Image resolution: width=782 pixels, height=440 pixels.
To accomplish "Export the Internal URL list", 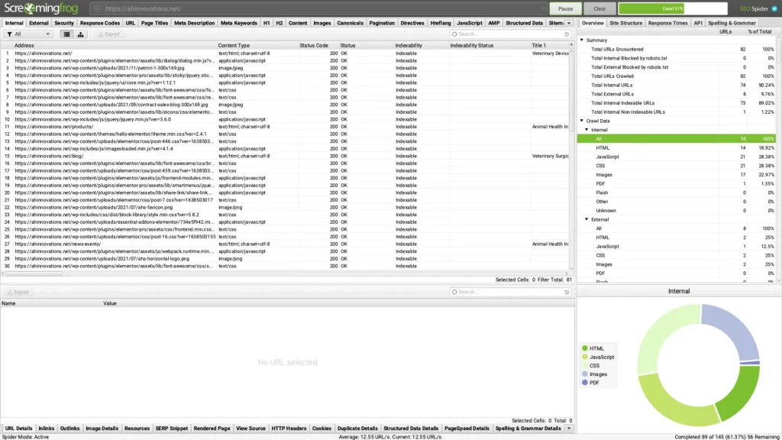I will point(108,34).
